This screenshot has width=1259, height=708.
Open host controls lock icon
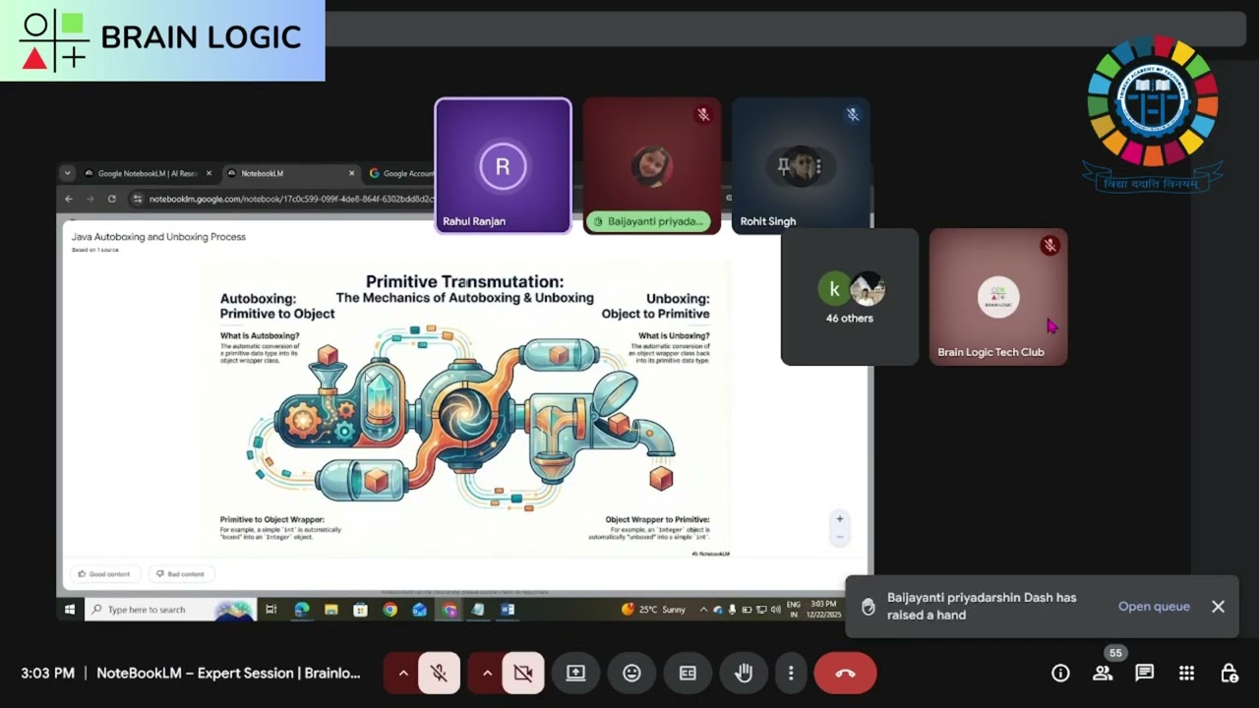click(1229, 674)
